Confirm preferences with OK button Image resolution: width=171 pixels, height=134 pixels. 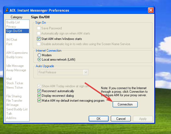pyautogui.click(x=98, y=119)
